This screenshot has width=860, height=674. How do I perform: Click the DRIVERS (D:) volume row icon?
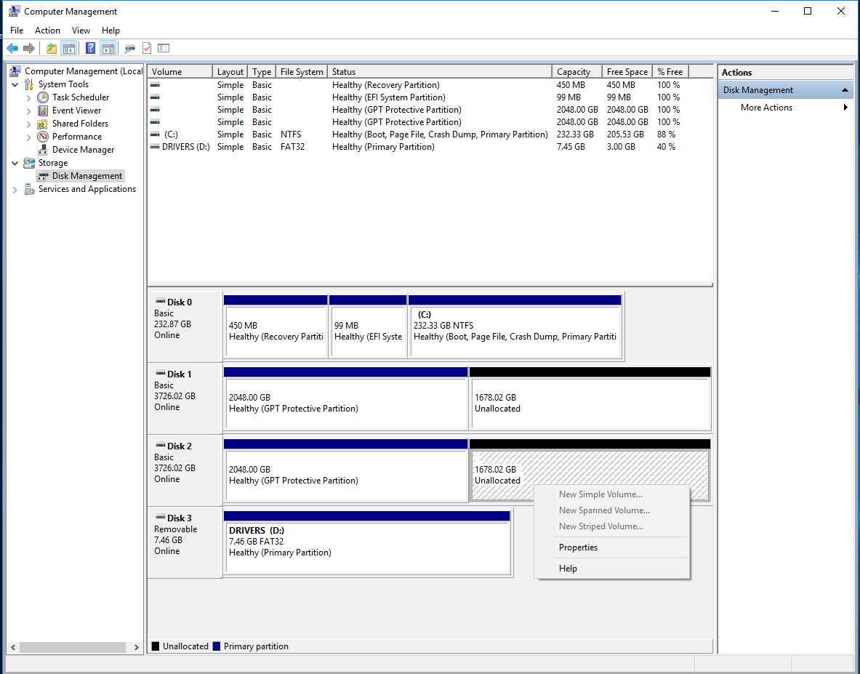(x=156, y=147)
